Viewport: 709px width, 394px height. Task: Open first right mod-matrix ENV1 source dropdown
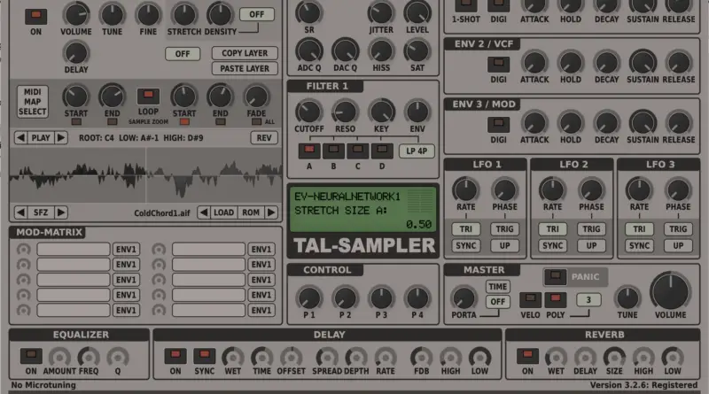[x=261, y=250]
